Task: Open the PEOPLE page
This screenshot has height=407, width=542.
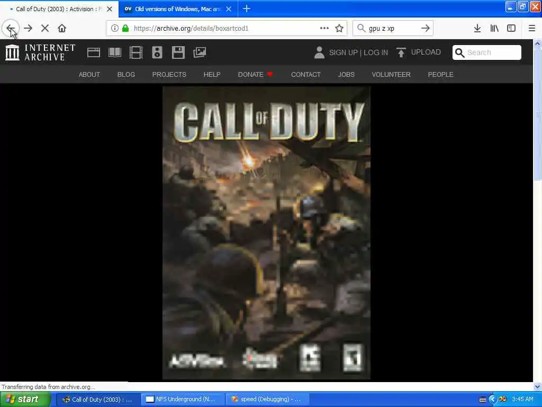Action: pyautogui.click(x=441, y=74)
